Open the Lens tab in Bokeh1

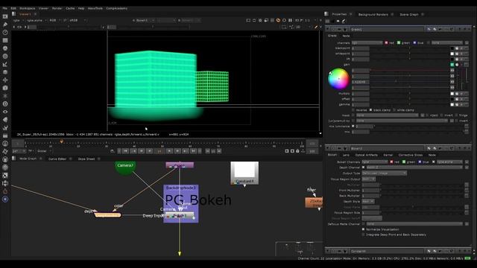click(346, 155)
